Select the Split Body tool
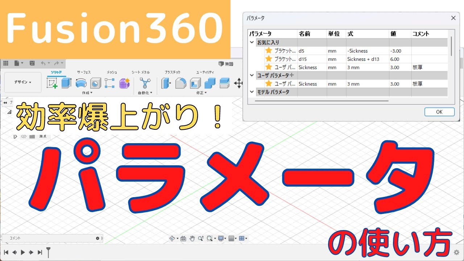The width and height of the screenshot is (464, 261). pos(224,83)
